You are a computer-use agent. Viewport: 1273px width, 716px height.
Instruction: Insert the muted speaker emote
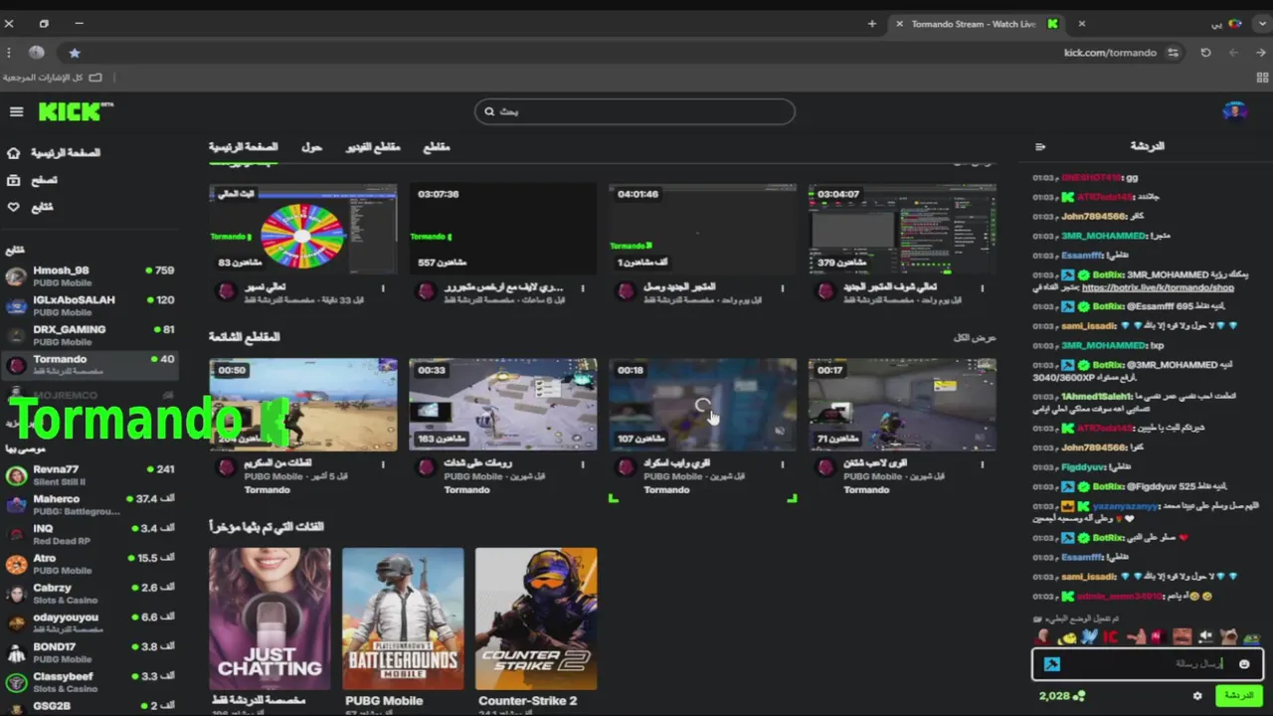point(1205,636)
